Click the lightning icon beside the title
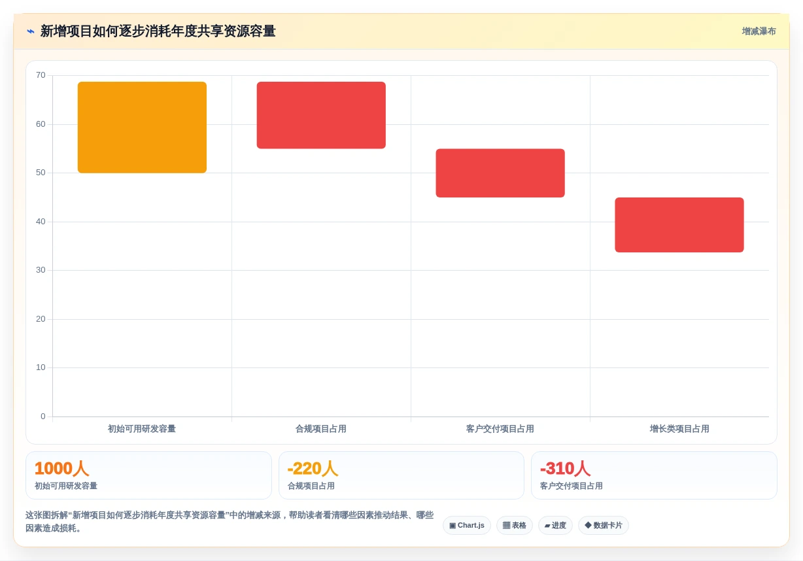The width and height of the screenshot is (803, 561). coord(30,31)
